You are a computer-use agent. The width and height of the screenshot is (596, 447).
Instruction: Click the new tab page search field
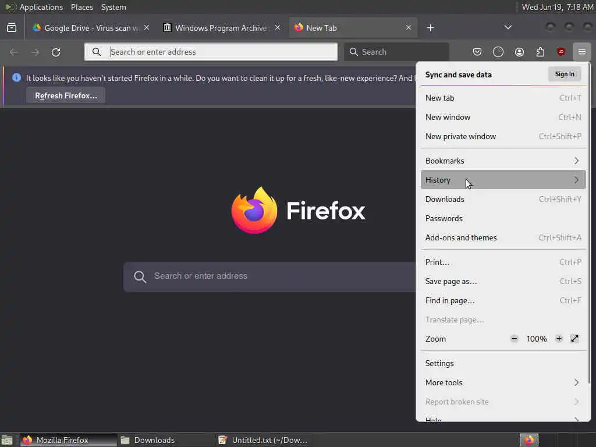pyautogui.click(x=269, y=276)
